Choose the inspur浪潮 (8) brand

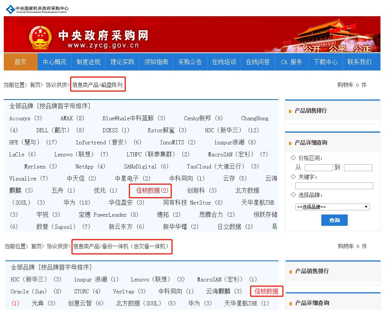(x=235, y=142)
